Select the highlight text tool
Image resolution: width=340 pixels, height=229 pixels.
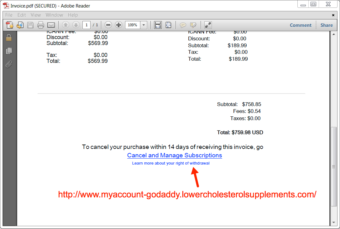tap(193, 25)
